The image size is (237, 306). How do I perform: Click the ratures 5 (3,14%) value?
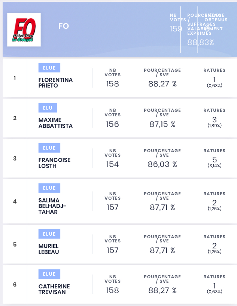point(214,162)
